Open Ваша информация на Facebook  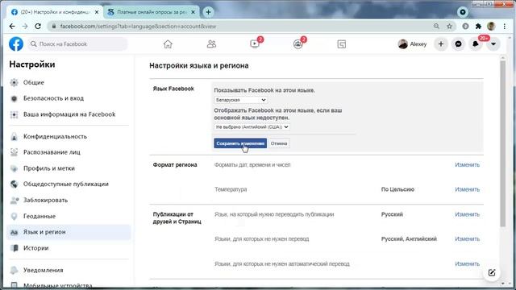pos(69,114)
